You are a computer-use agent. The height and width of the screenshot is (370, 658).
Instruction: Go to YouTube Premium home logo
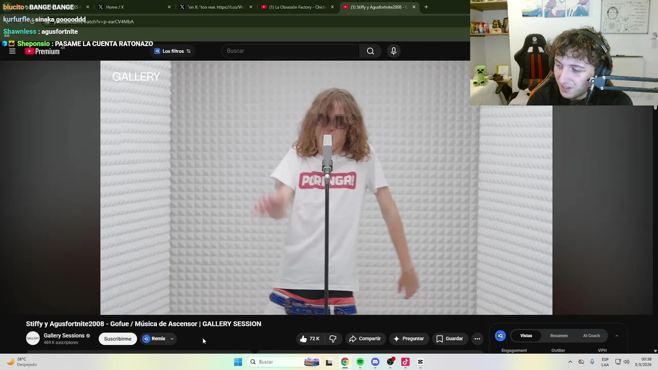pos(42,51)
